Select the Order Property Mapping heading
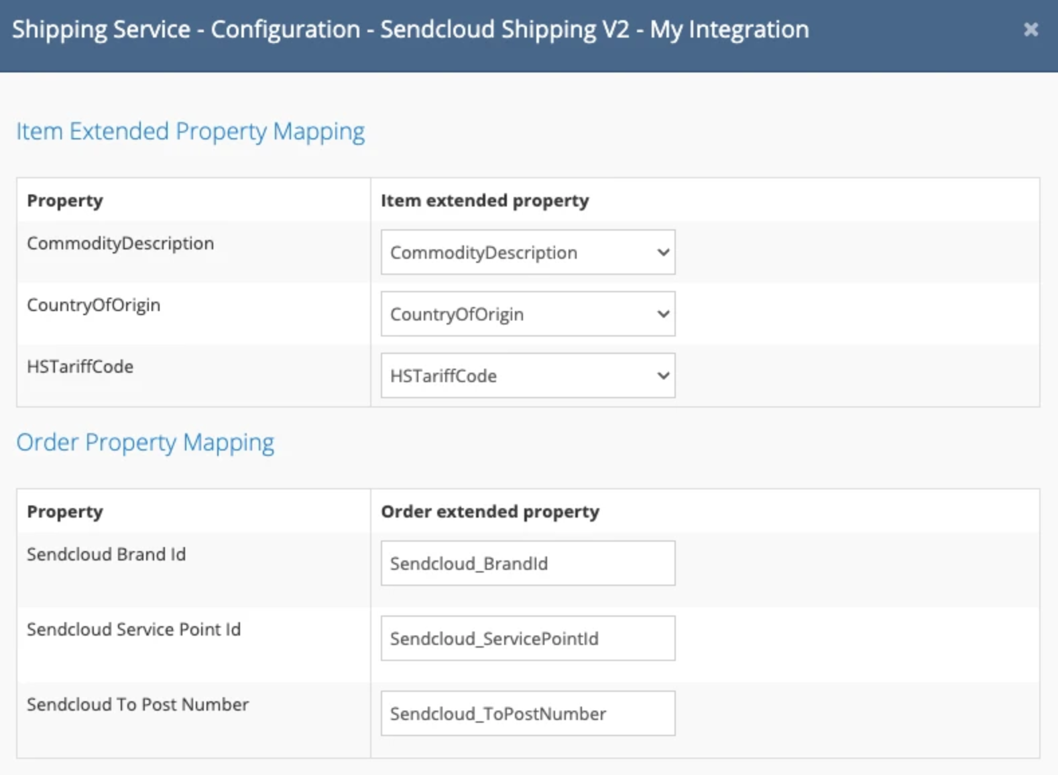The height and width of the screenshot is (775, 1058). coord(145,443)
